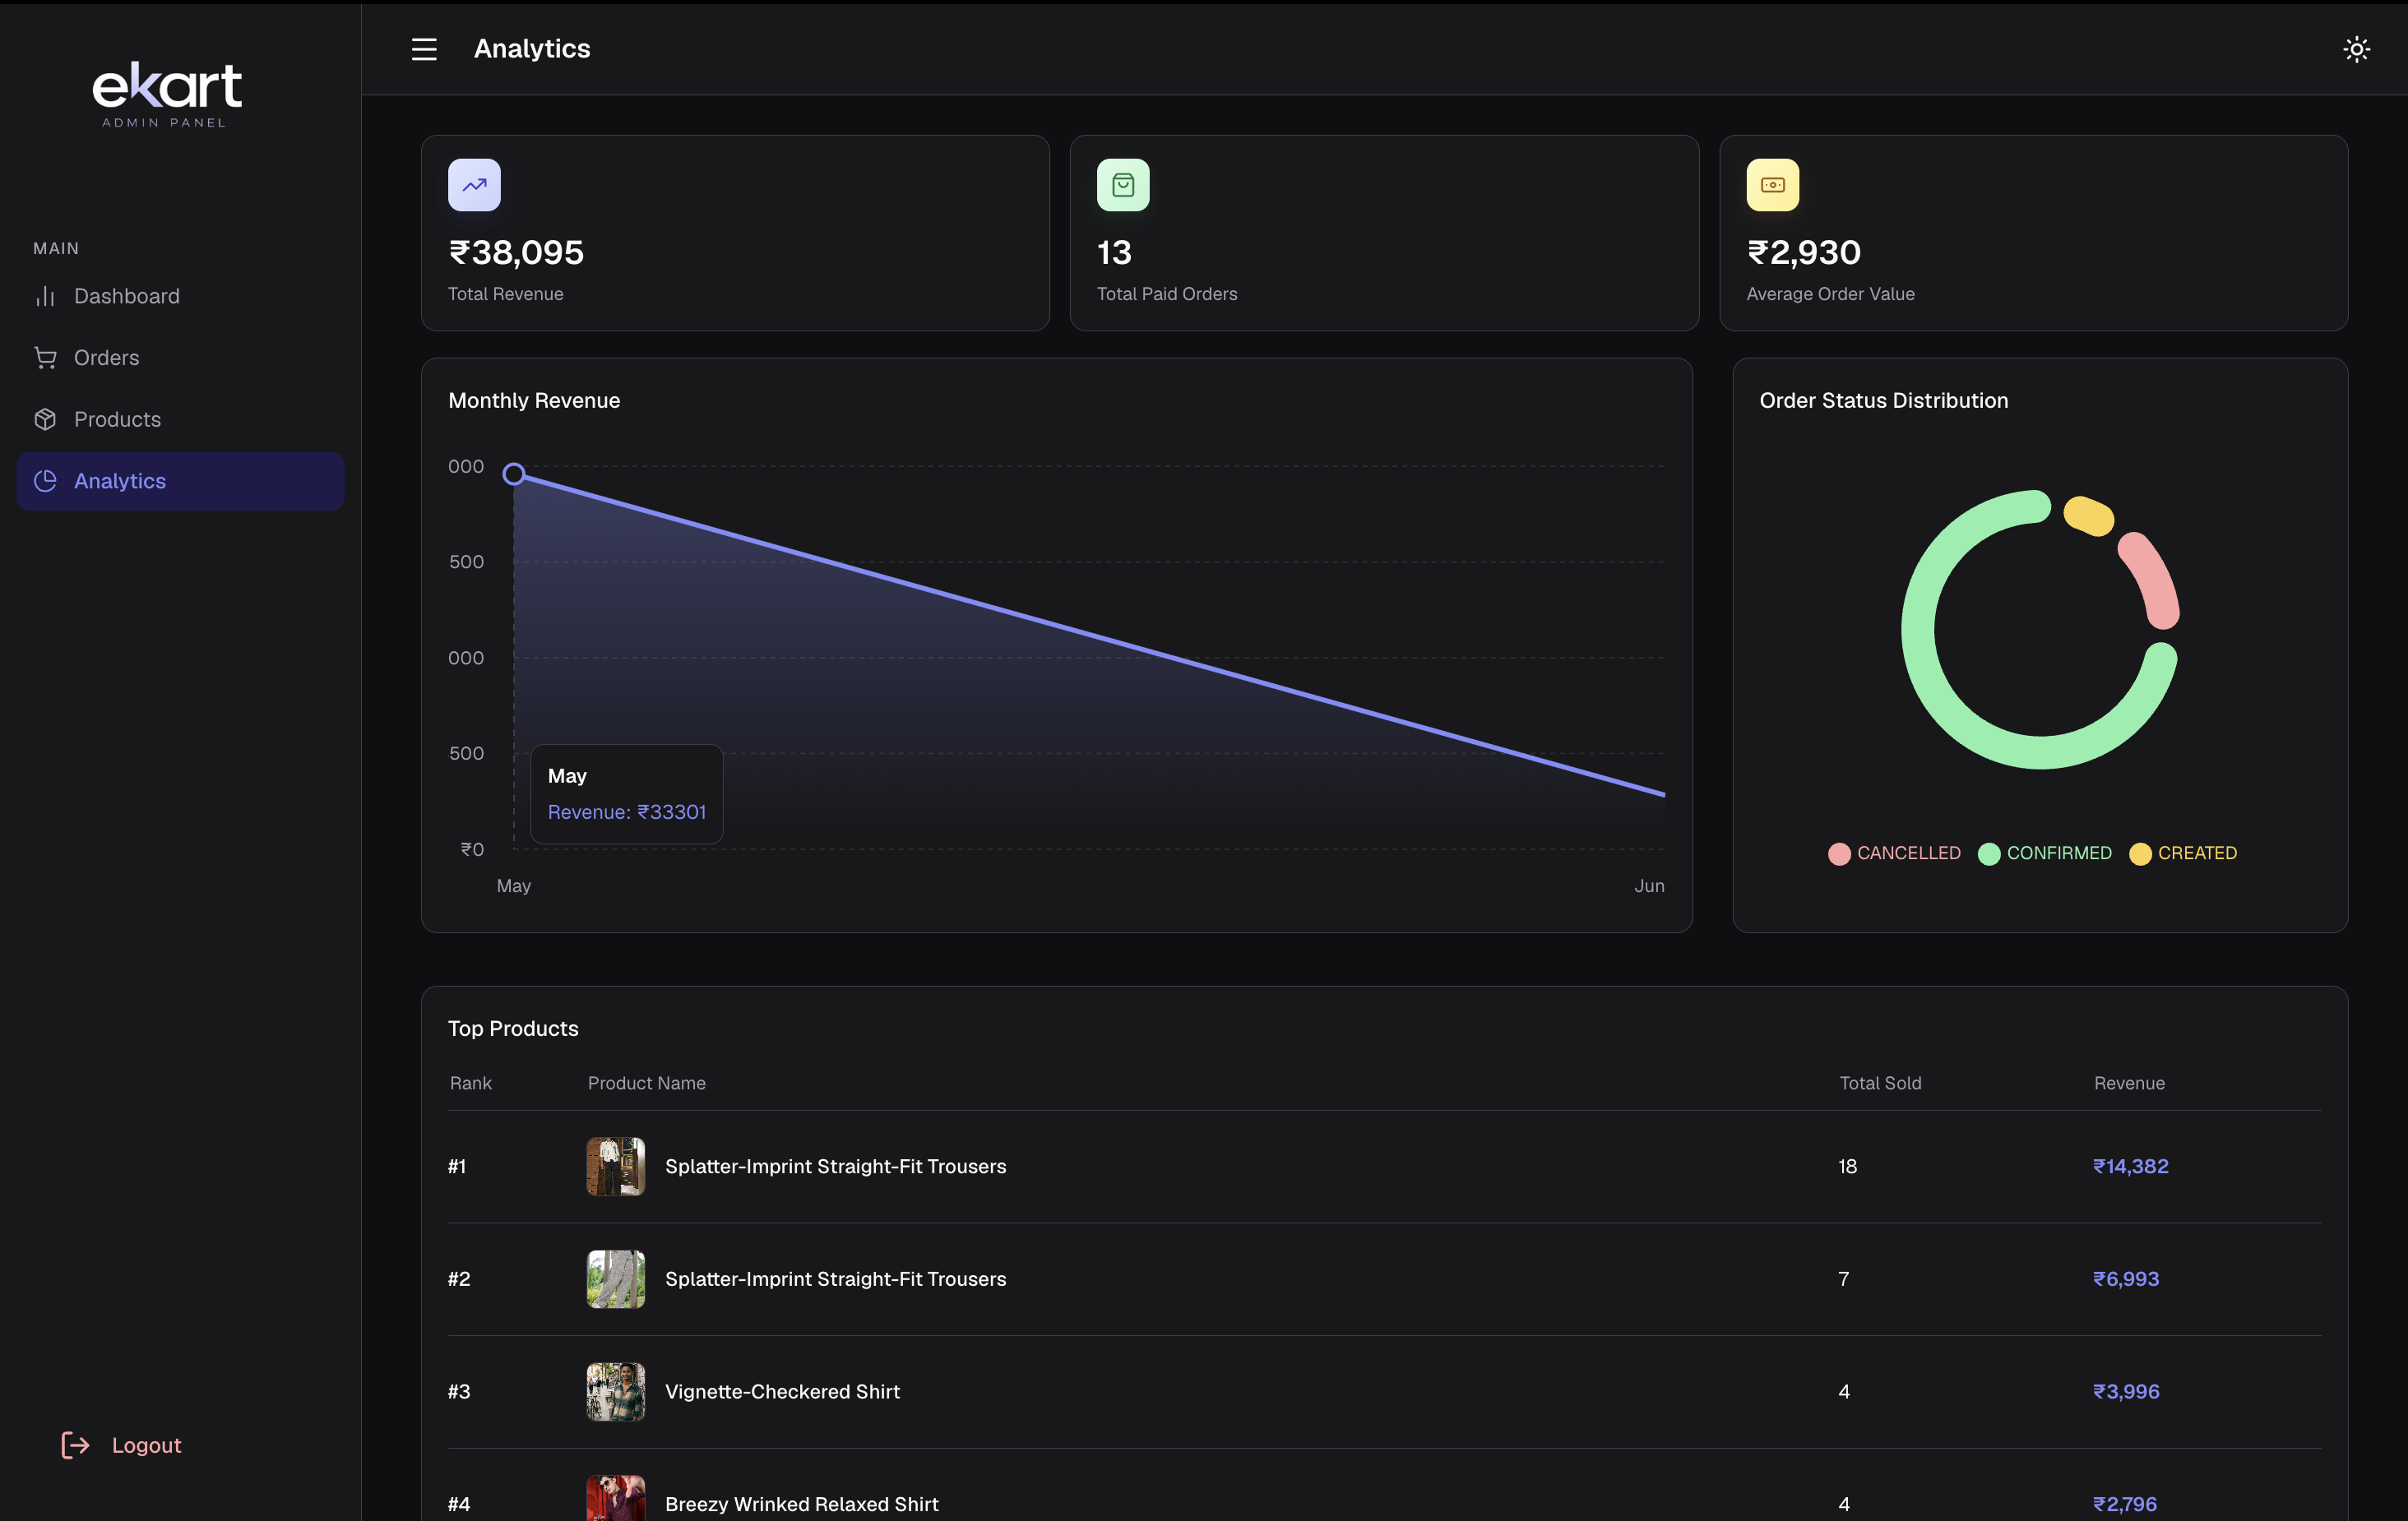
Task: Go to Orders in sidebar
Action: [x=180, y=358]
